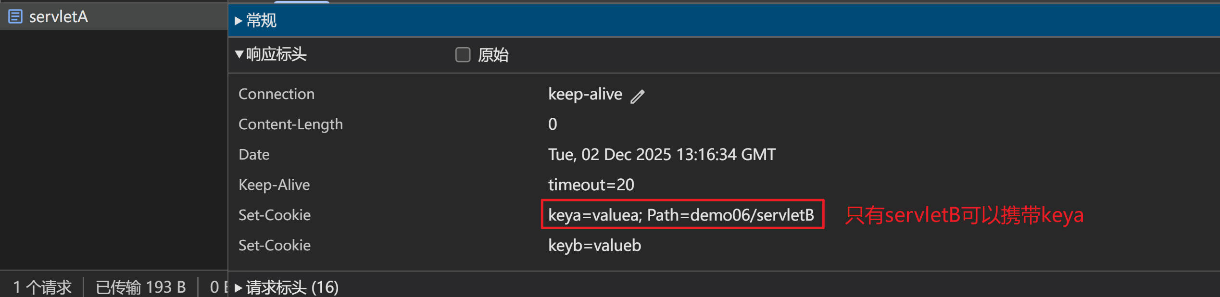Click the Connection header name
The width and height of the screenshot is (1220, 297).
(x=277, y=94)
